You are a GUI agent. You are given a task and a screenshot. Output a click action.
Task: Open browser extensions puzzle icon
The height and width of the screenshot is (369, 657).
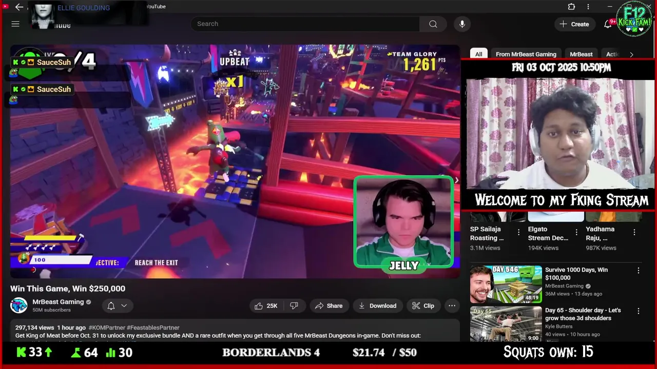[571, 7]
